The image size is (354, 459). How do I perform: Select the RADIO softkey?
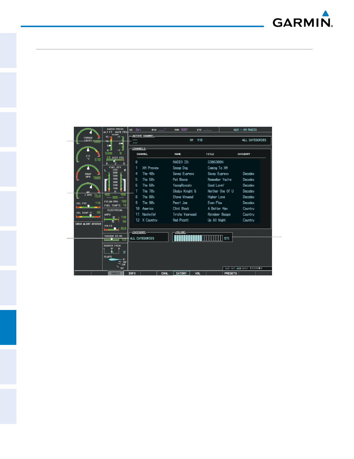click(x=116, y=273)
